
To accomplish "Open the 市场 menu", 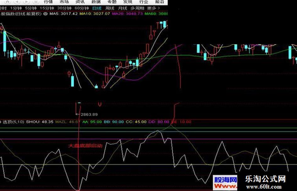I will (x=64, y=2).
